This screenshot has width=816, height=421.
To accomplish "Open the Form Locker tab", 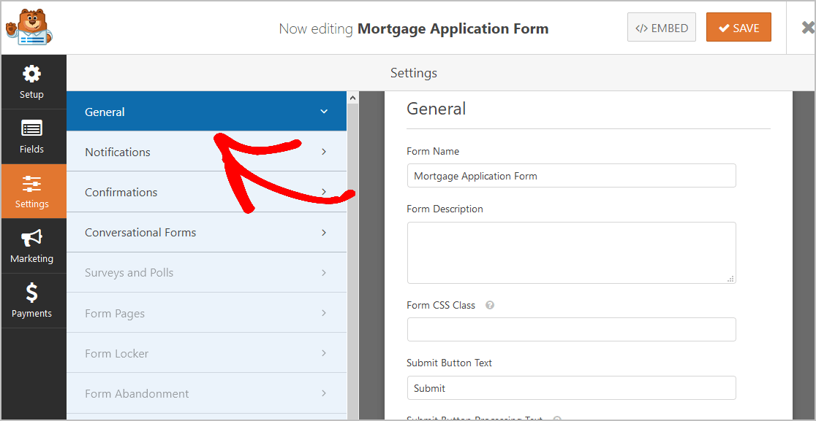I will click(207, 353).
